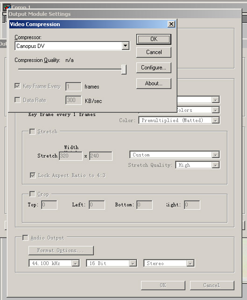Screen dimensions: 247x300
Task: Open the Compressor dropdown showing Canopus DV
Action: pos(72,46)
